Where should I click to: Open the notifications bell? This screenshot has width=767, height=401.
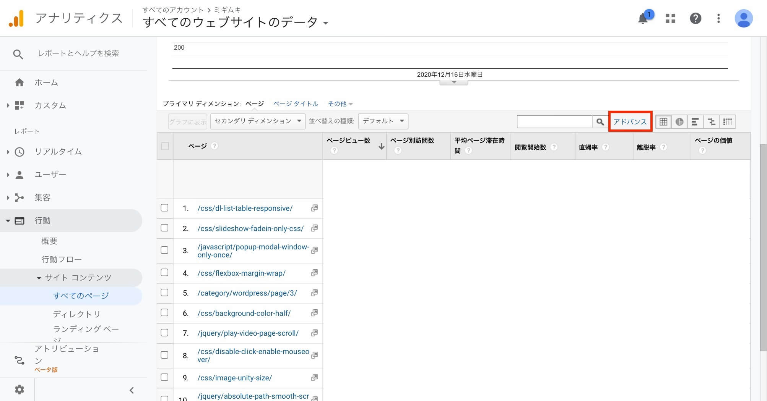tap(643, 18)
